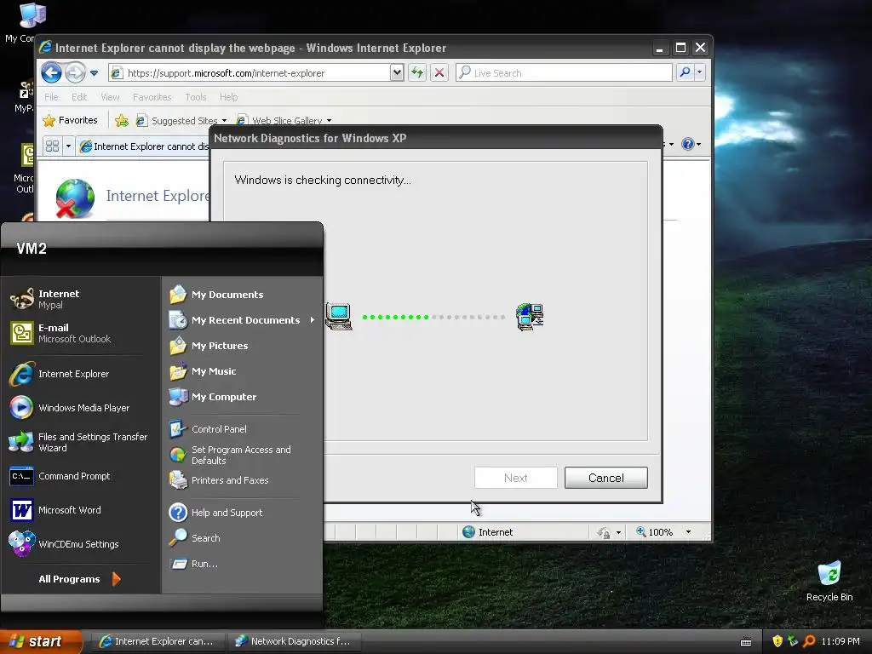Launch Microsoft Word from Start menu

point(81,510)
